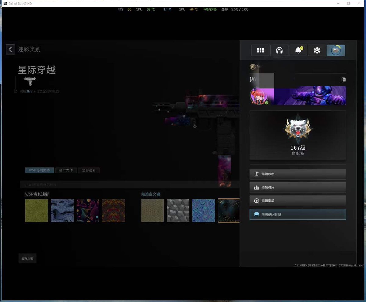Toggle the 36 无价之宝迷彩挑战 checkbox
This screenshot has height=302, width=366.
16,91
